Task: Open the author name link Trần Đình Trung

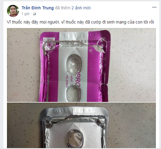Action: 38,8
